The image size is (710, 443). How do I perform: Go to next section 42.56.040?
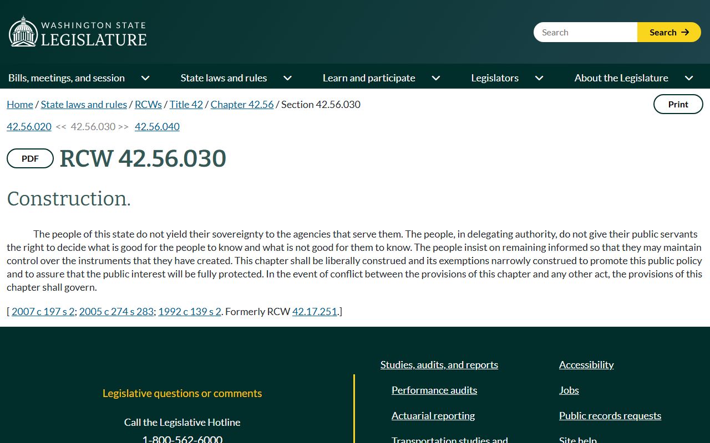pos(157,126)
